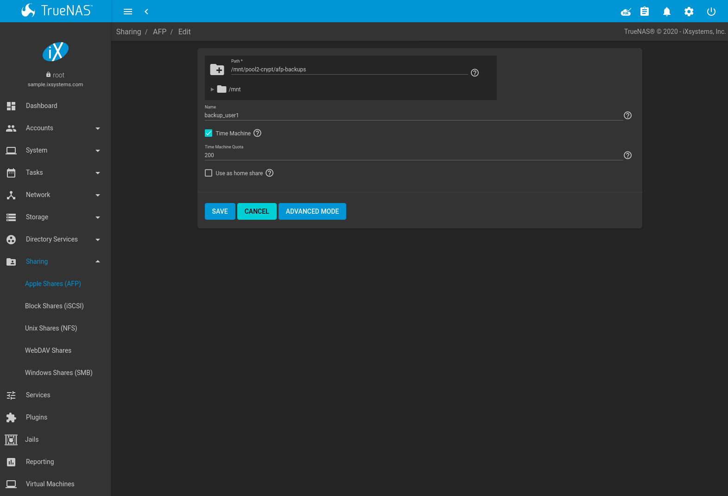Viewport: 728px width, 496px height.
Task: Show help for the Path field
Action: point(475,73)
